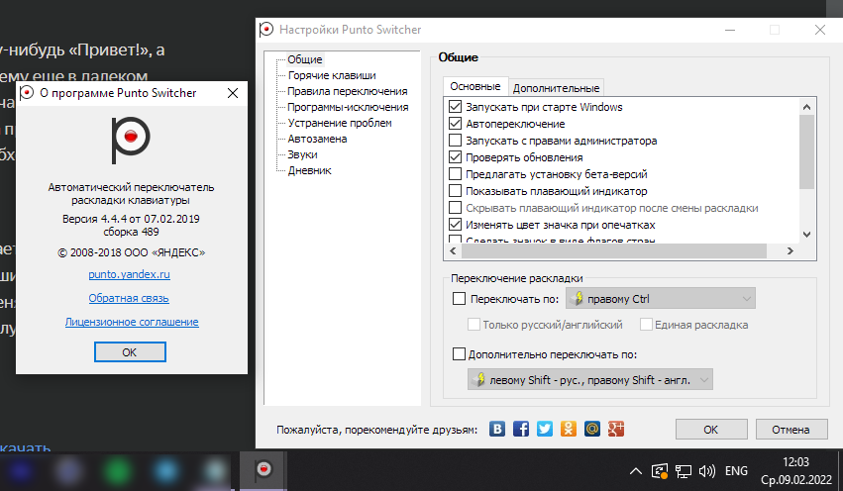Image resolution: width=843 pixels, height=491 pixels.
Task: Click Punto logo in About dialog
Action: click(131, 140)
